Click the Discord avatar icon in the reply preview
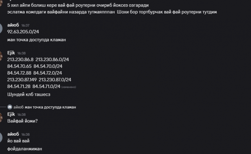 pyautogui.click(x=10, y=107)
